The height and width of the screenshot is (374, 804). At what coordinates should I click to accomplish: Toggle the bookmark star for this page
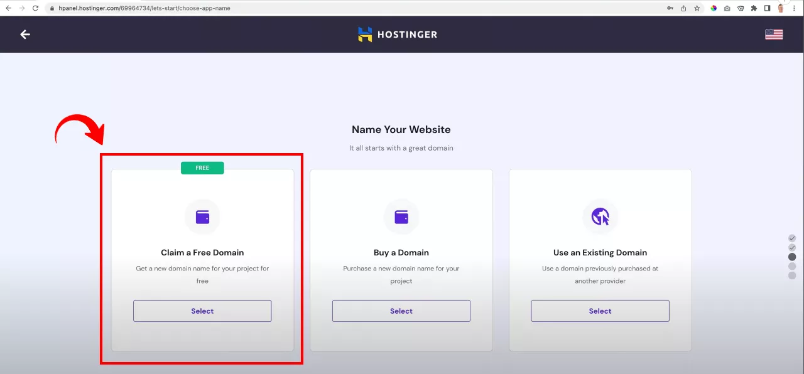(x=697, y=8)
